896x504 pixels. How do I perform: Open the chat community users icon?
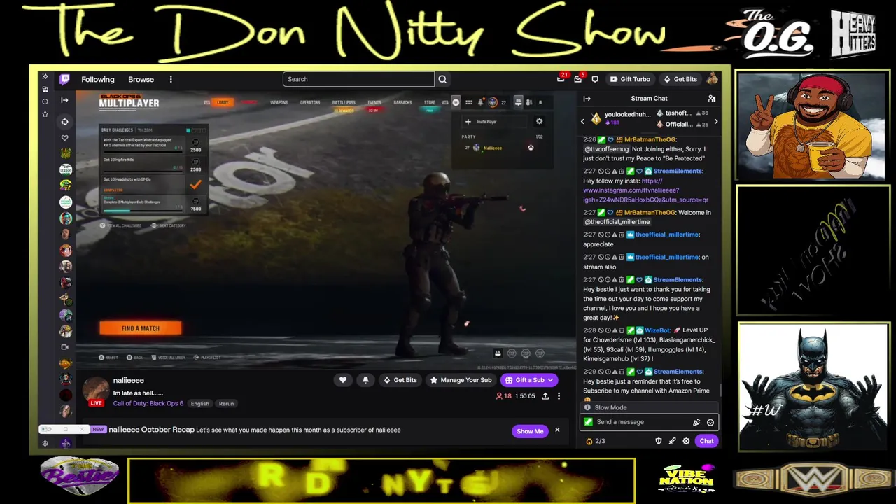[x=712, y=99]
